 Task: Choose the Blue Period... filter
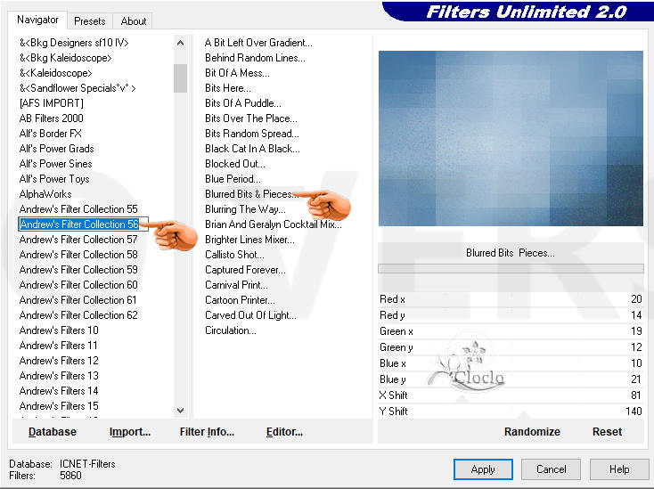(233, 179)
